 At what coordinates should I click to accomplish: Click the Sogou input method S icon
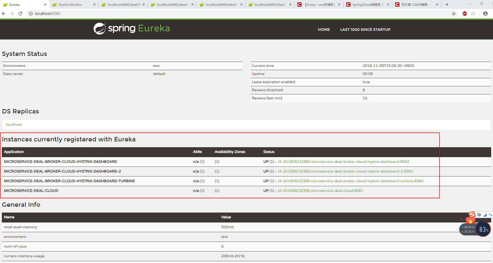pyautogui.click(x=472, y=215)
